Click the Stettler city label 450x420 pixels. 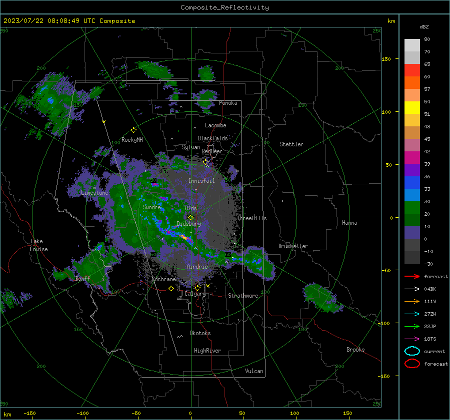(x=291, y=144)
